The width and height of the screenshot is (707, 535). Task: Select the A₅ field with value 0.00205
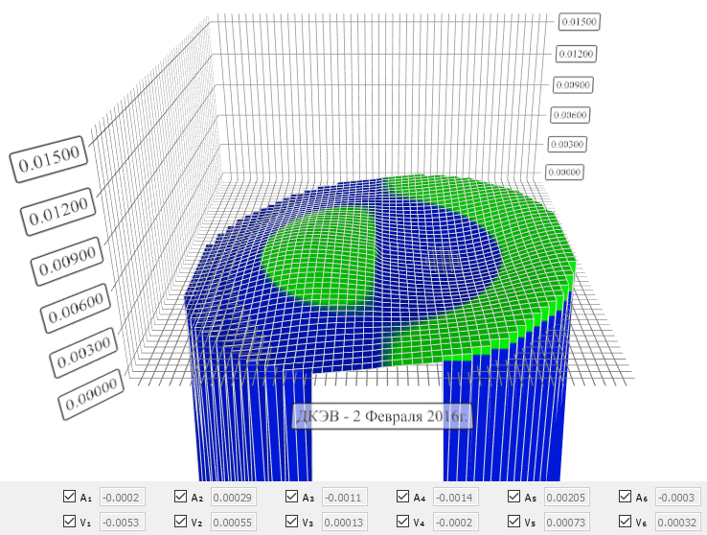point(566,498)
